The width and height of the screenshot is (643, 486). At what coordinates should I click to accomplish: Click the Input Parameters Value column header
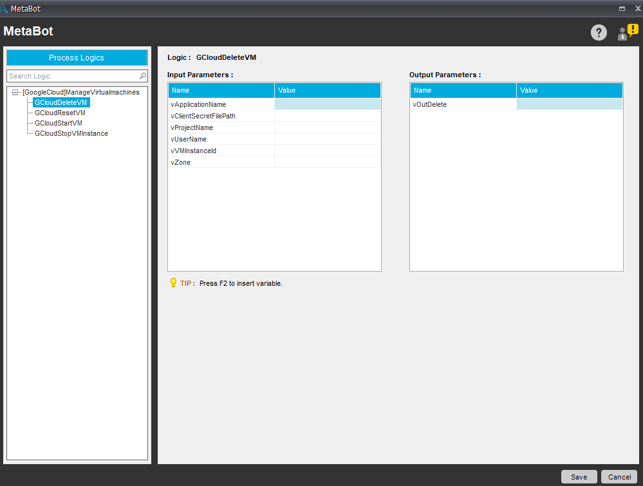tap(327, 90)
